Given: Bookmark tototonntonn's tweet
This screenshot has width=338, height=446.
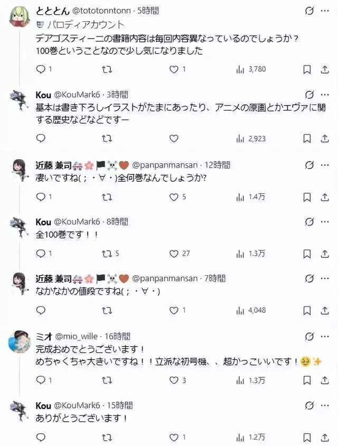Looking at the screenshot, I should point(307,69).
